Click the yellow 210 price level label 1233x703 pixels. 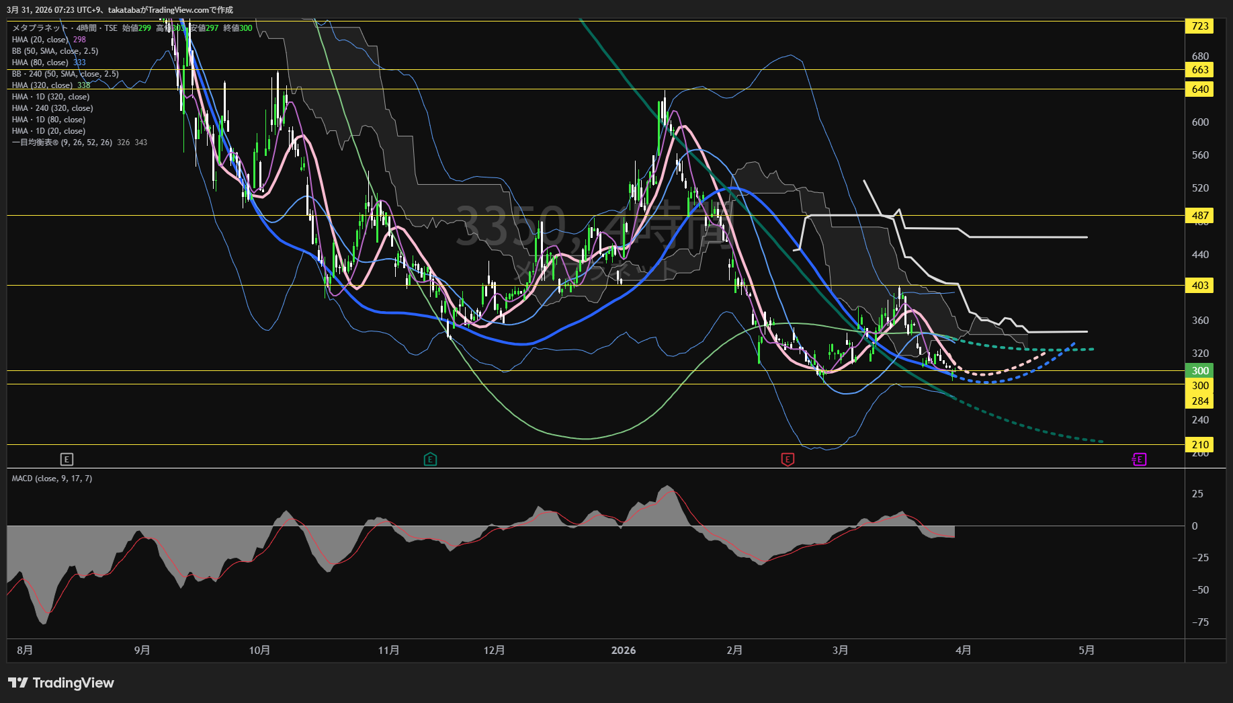[1200, 445]
